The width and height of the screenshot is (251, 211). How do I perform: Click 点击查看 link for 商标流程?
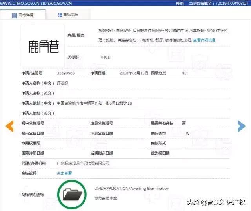click(64, 173)
